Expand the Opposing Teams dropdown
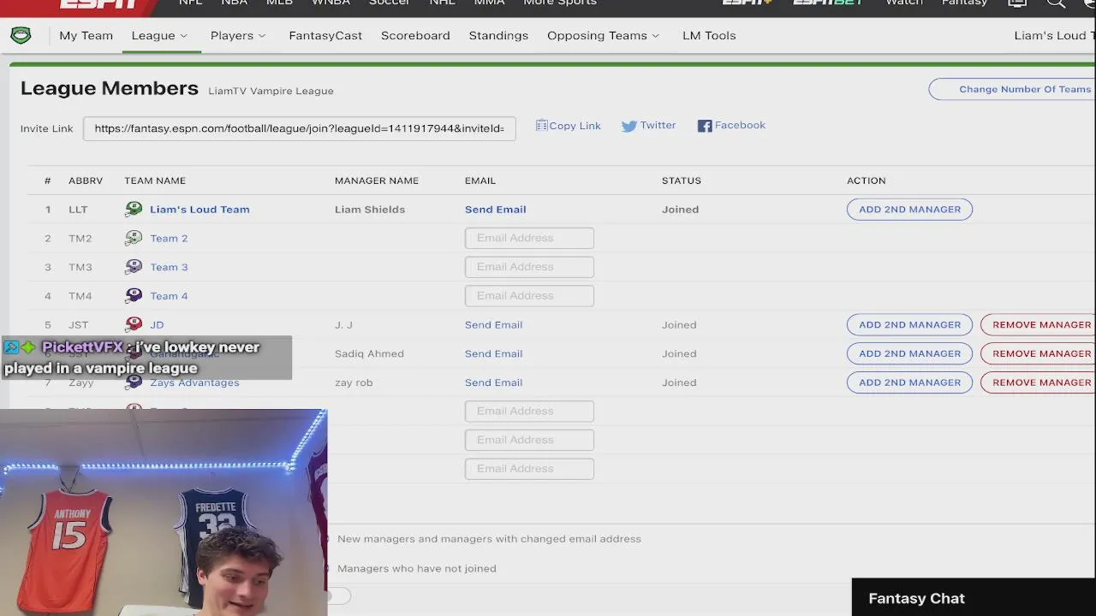The image size is (1096, 616). (604, 35)
